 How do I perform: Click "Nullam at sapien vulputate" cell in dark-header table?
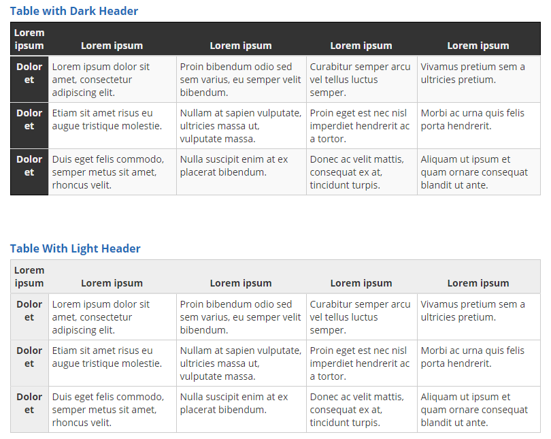(240, 126)
